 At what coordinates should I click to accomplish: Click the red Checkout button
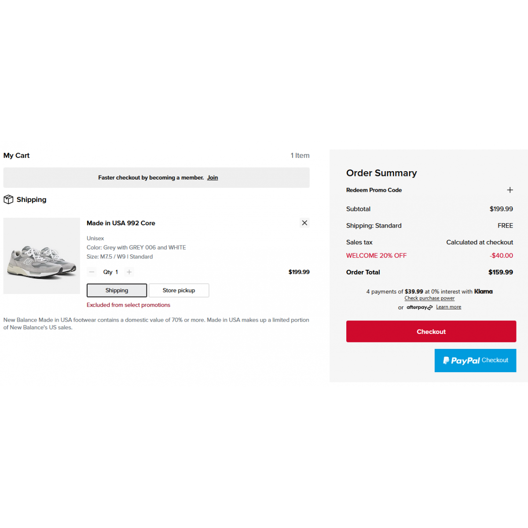click(x=431, y=331)
